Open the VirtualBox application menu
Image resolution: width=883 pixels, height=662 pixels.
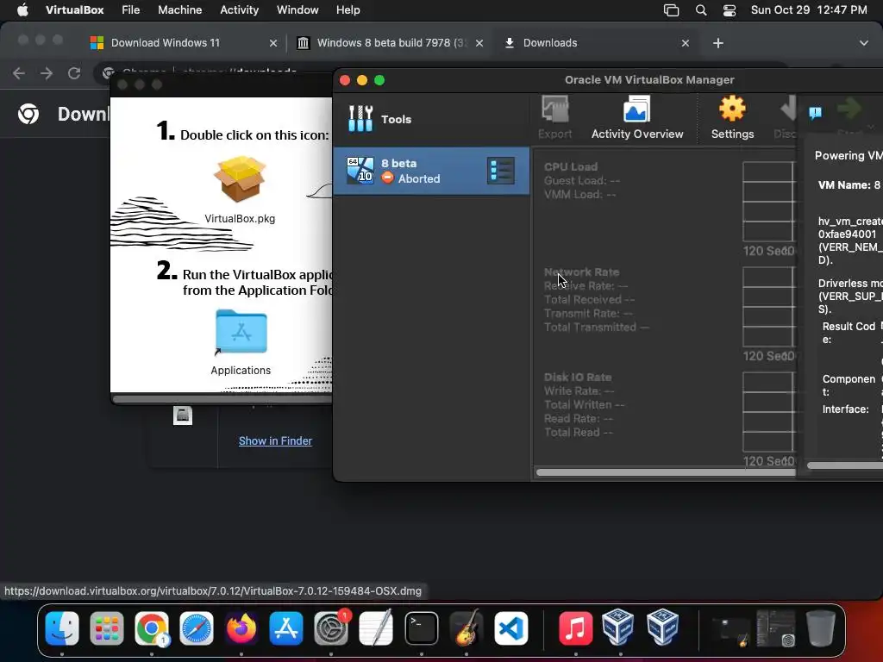click(74, 10)
